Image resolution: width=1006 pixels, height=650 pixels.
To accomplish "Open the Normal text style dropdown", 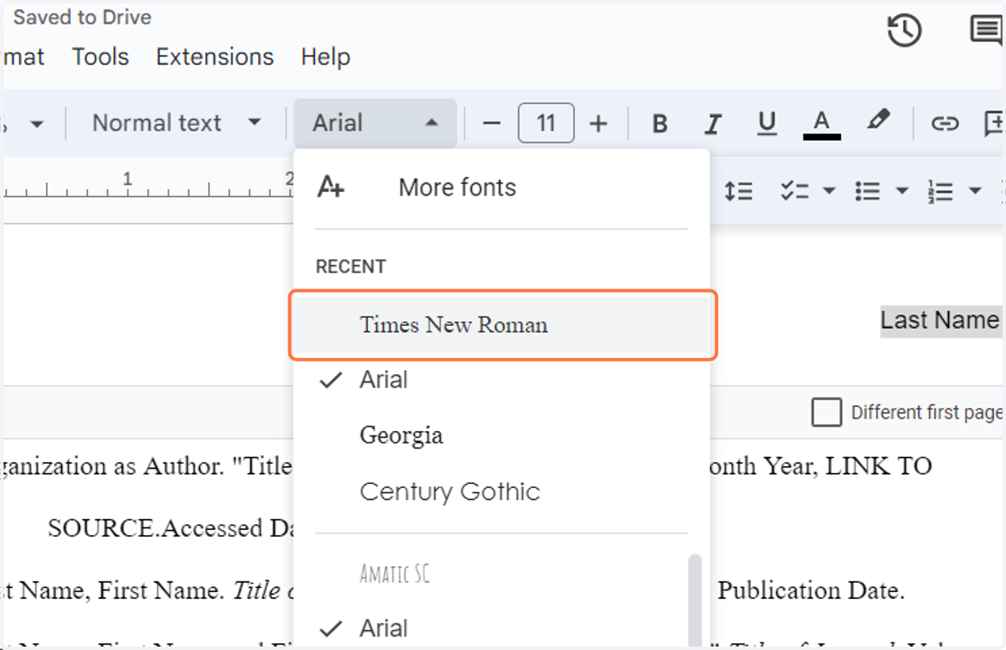I will pos(176,123).
